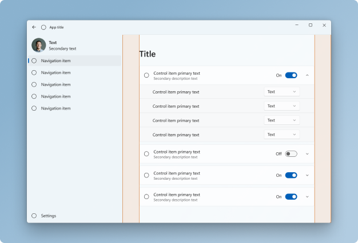Click the circle icon beside App title

tap(43, 27)
